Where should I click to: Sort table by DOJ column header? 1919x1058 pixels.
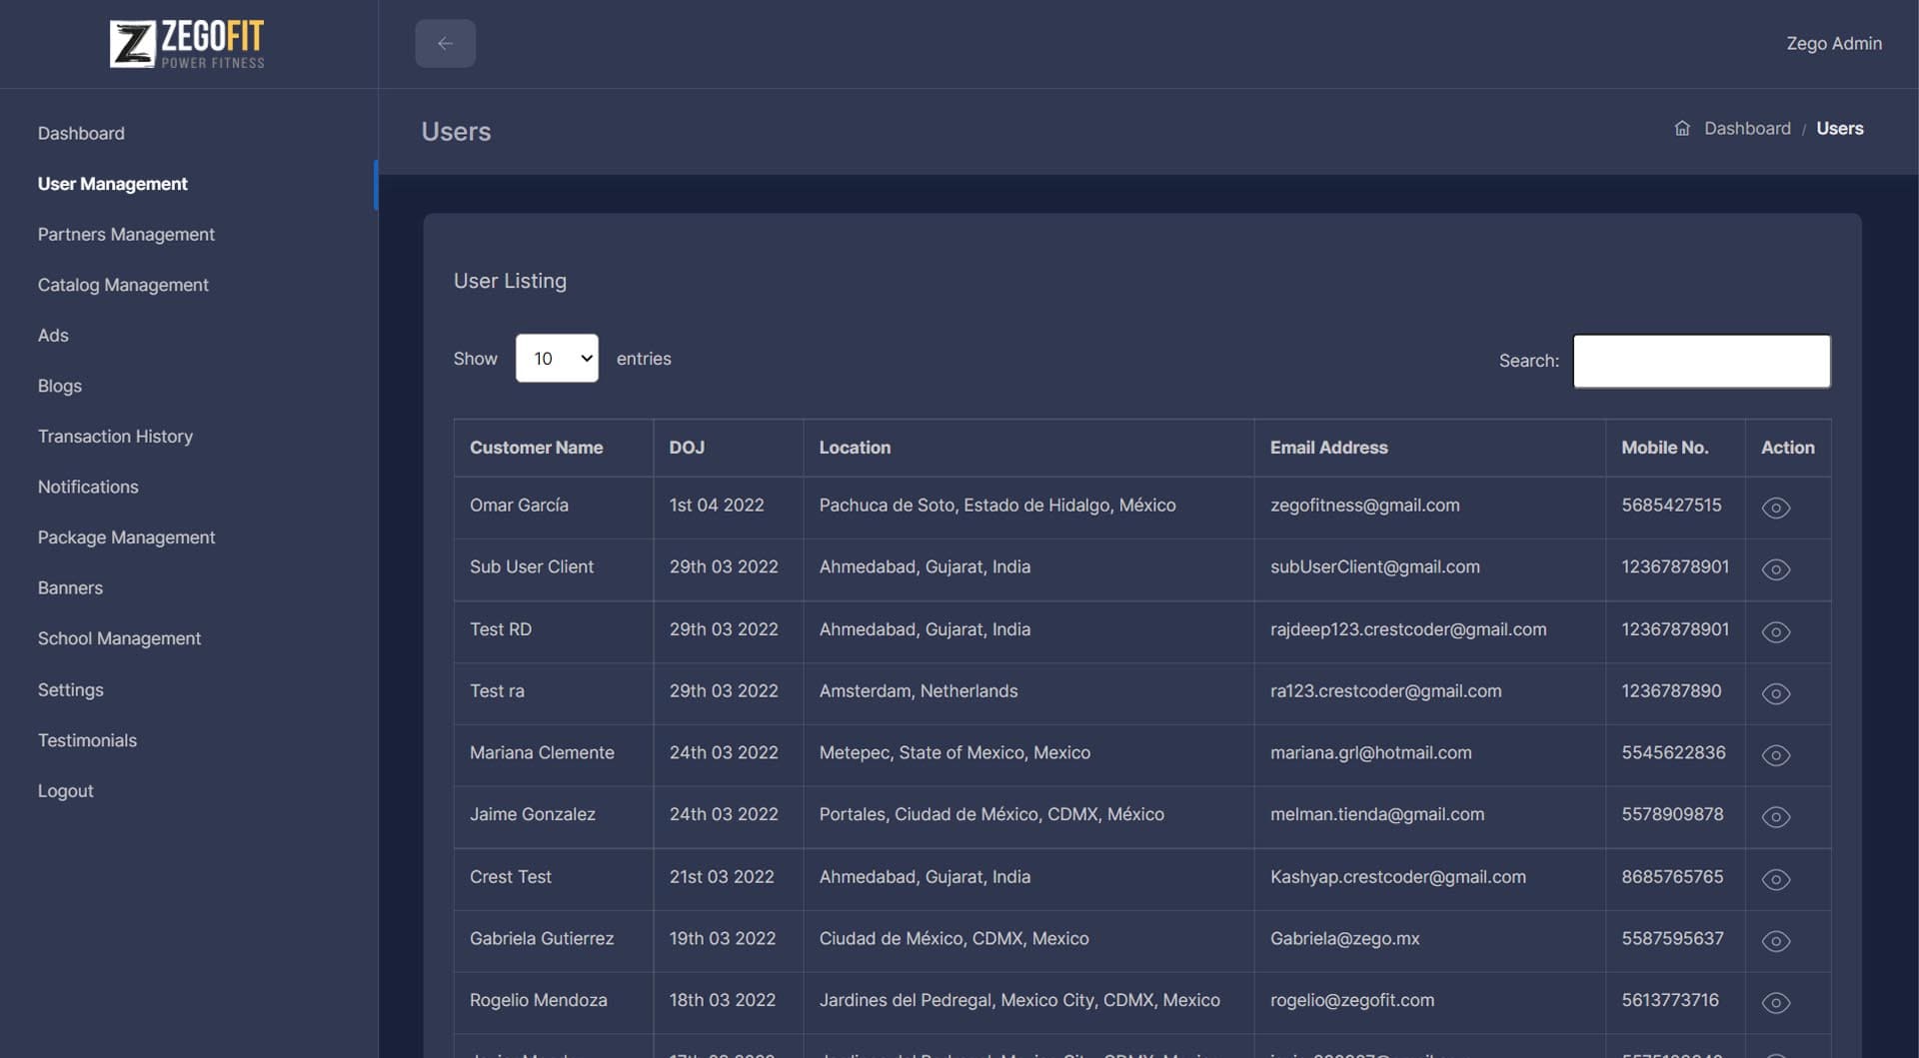point(687,448)
